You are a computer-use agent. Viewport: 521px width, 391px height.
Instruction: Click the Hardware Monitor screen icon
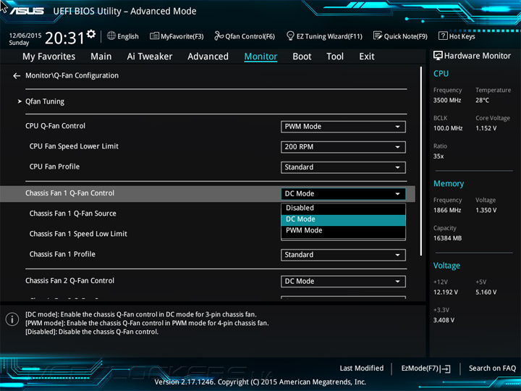pos(438,56)
